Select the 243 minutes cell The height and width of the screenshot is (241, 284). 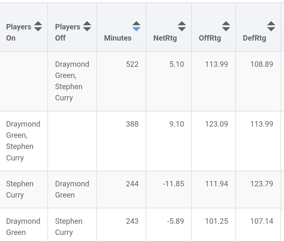click(132, 221)
